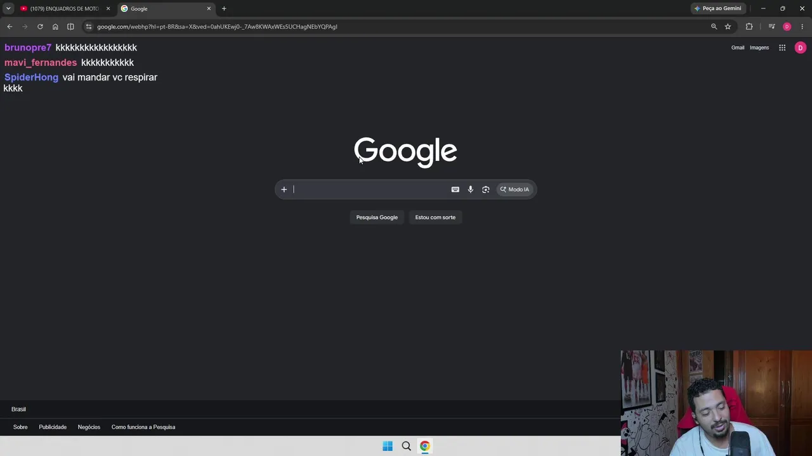Viewport: 812px width, 456px height.
Task: Click the Peça ao Gemini button
Action: 718,9
